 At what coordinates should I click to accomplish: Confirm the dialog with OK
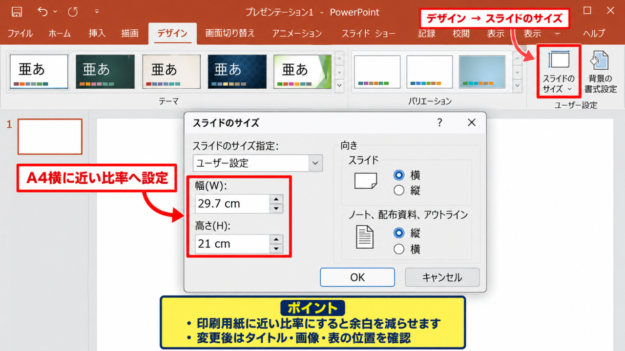coord(357,277)
